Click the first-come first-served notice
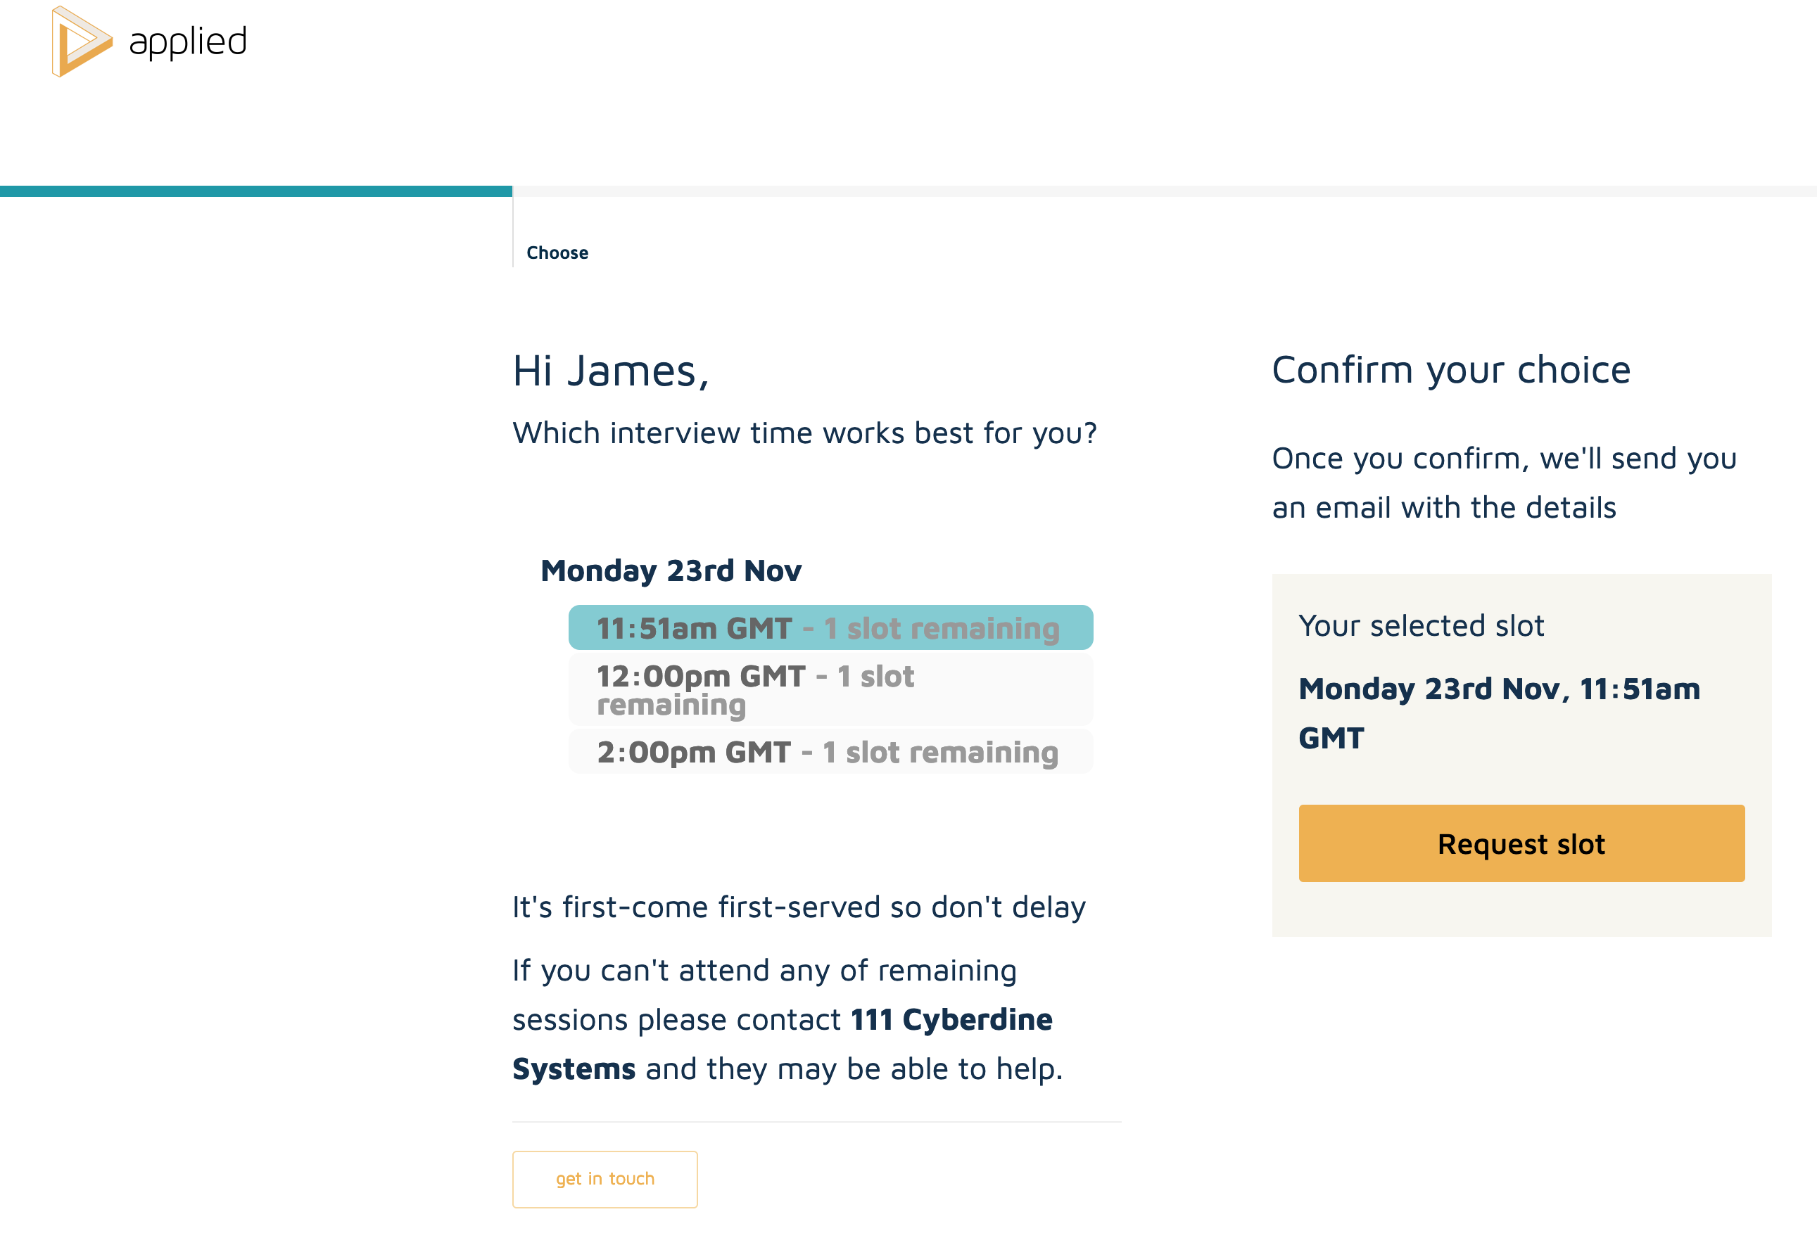This screenshot has width=1817, height=1238. click(x=798, y=907)
